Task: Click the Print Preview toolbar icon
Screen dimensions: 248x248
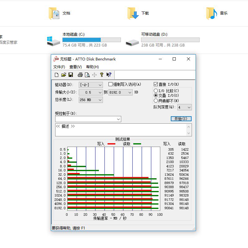Action: pyautogui.click(x=87, y=75)
